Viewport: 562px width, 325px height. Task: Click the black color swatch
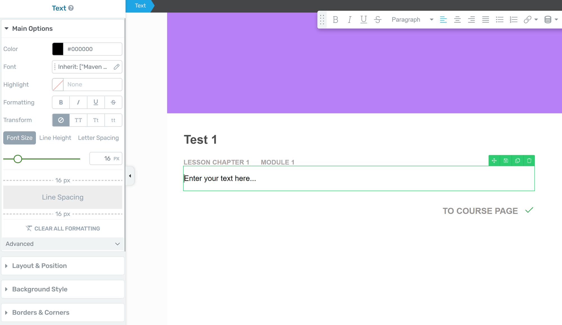[58, 49]
